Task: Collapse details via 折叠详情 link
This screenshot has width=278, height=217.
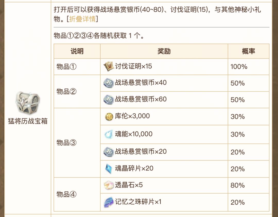Action: pyautogui.click(x=82, y=19)
